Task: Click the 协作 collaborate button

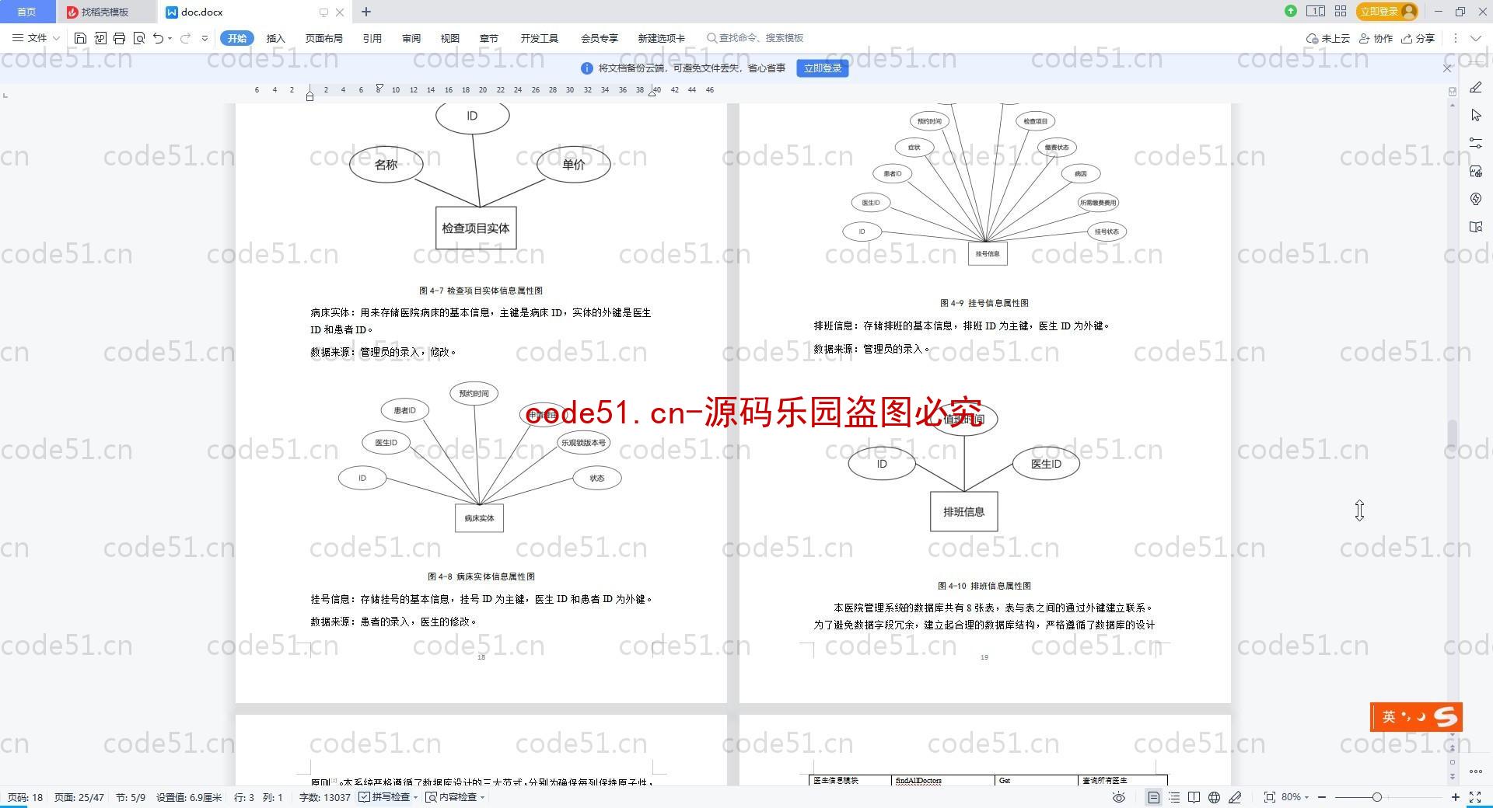Action: 1376,38
